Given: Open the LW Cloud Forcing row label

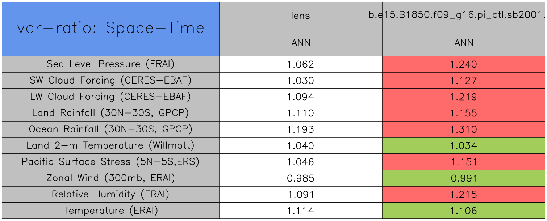Looking at the screenshot, I should (110, 97).
